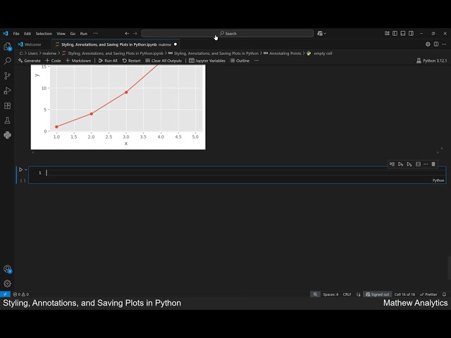This screenshot has height=338, width=451.
Task: Go forward with the navigation arrow
Action: click(x=135, y=34)
